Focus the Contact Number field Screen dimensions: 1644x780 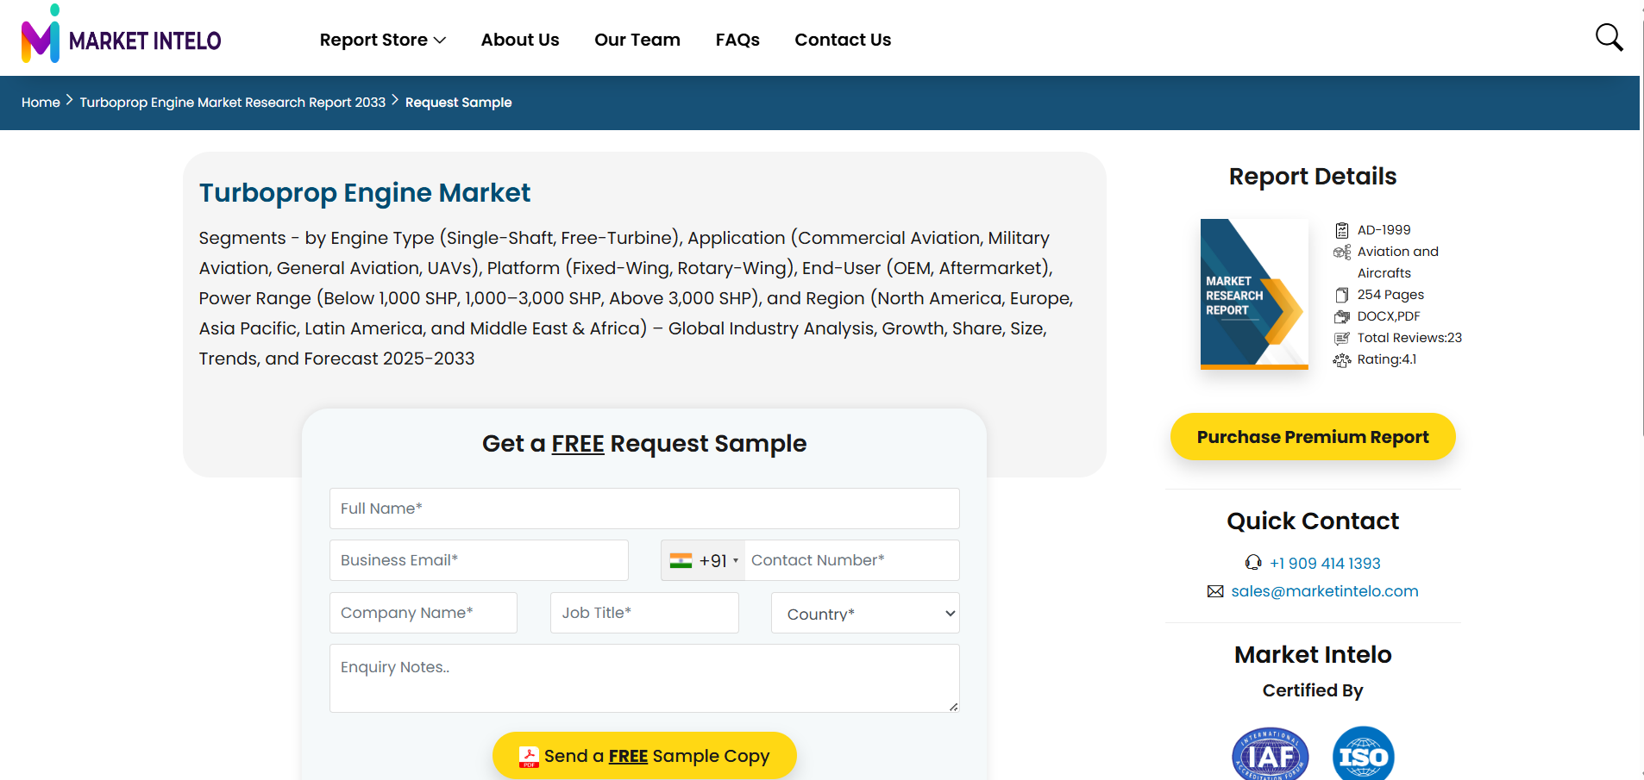(852, 560)
